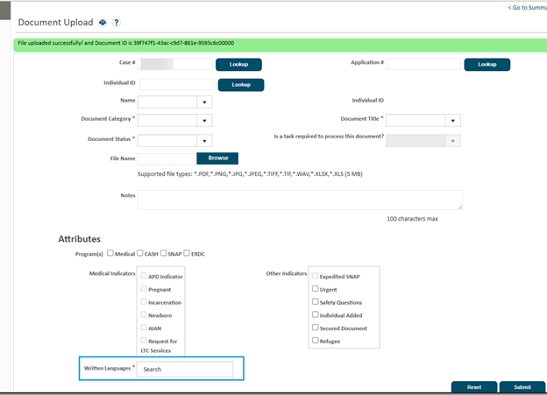Focus the Case # input field

pyautogui.click(x=174, y=64)
